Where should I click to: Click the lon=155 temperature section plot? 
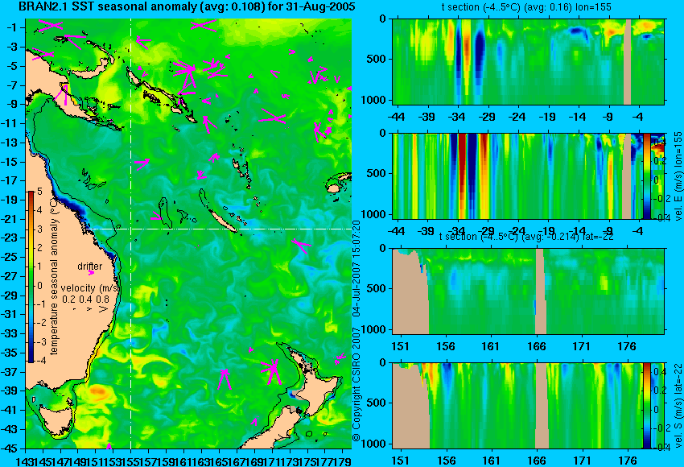point(529,61)
